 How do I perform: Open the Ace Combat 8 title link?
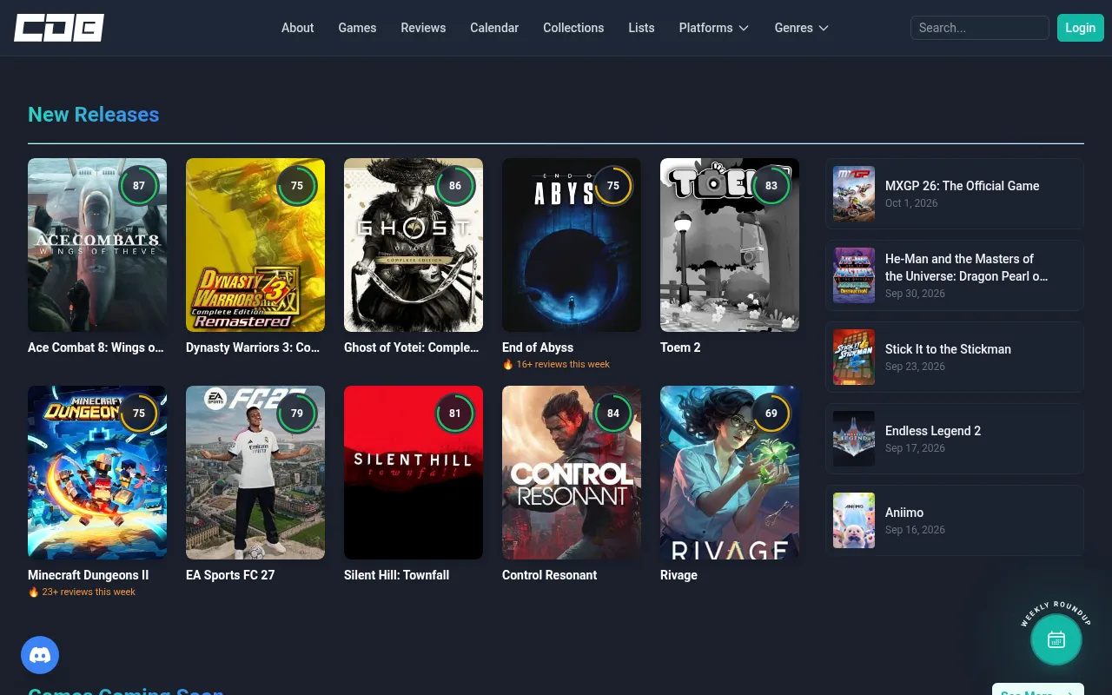96,347
